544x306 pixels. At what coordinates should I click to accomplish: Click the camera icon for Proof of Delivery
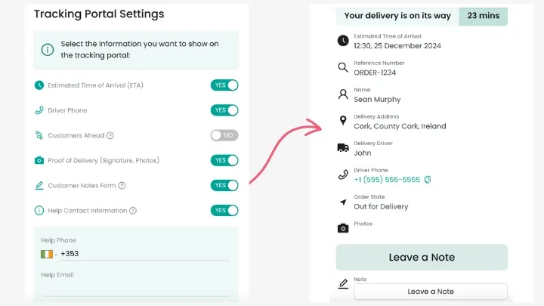pos(39,160)
